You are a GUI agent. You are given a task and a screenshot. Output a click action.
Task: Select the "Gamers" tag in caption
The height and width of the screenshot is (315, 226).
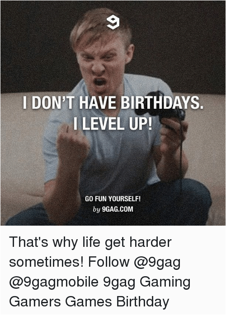35,302
